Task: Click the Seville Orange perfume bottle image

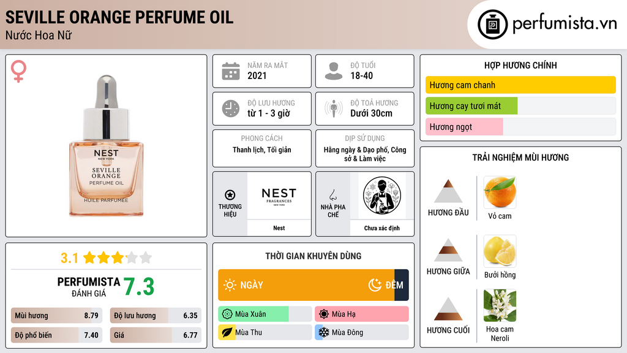Action: (107, 146)
